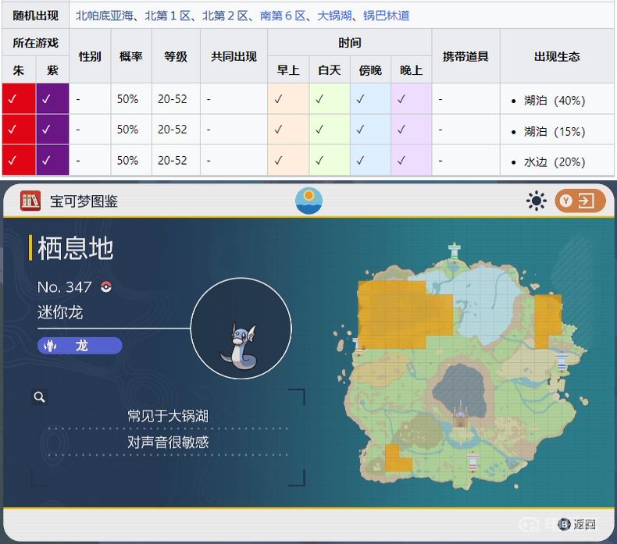Click 20-52 in the 水边 (20%) row
617x544 pixels.
point(173,161)
